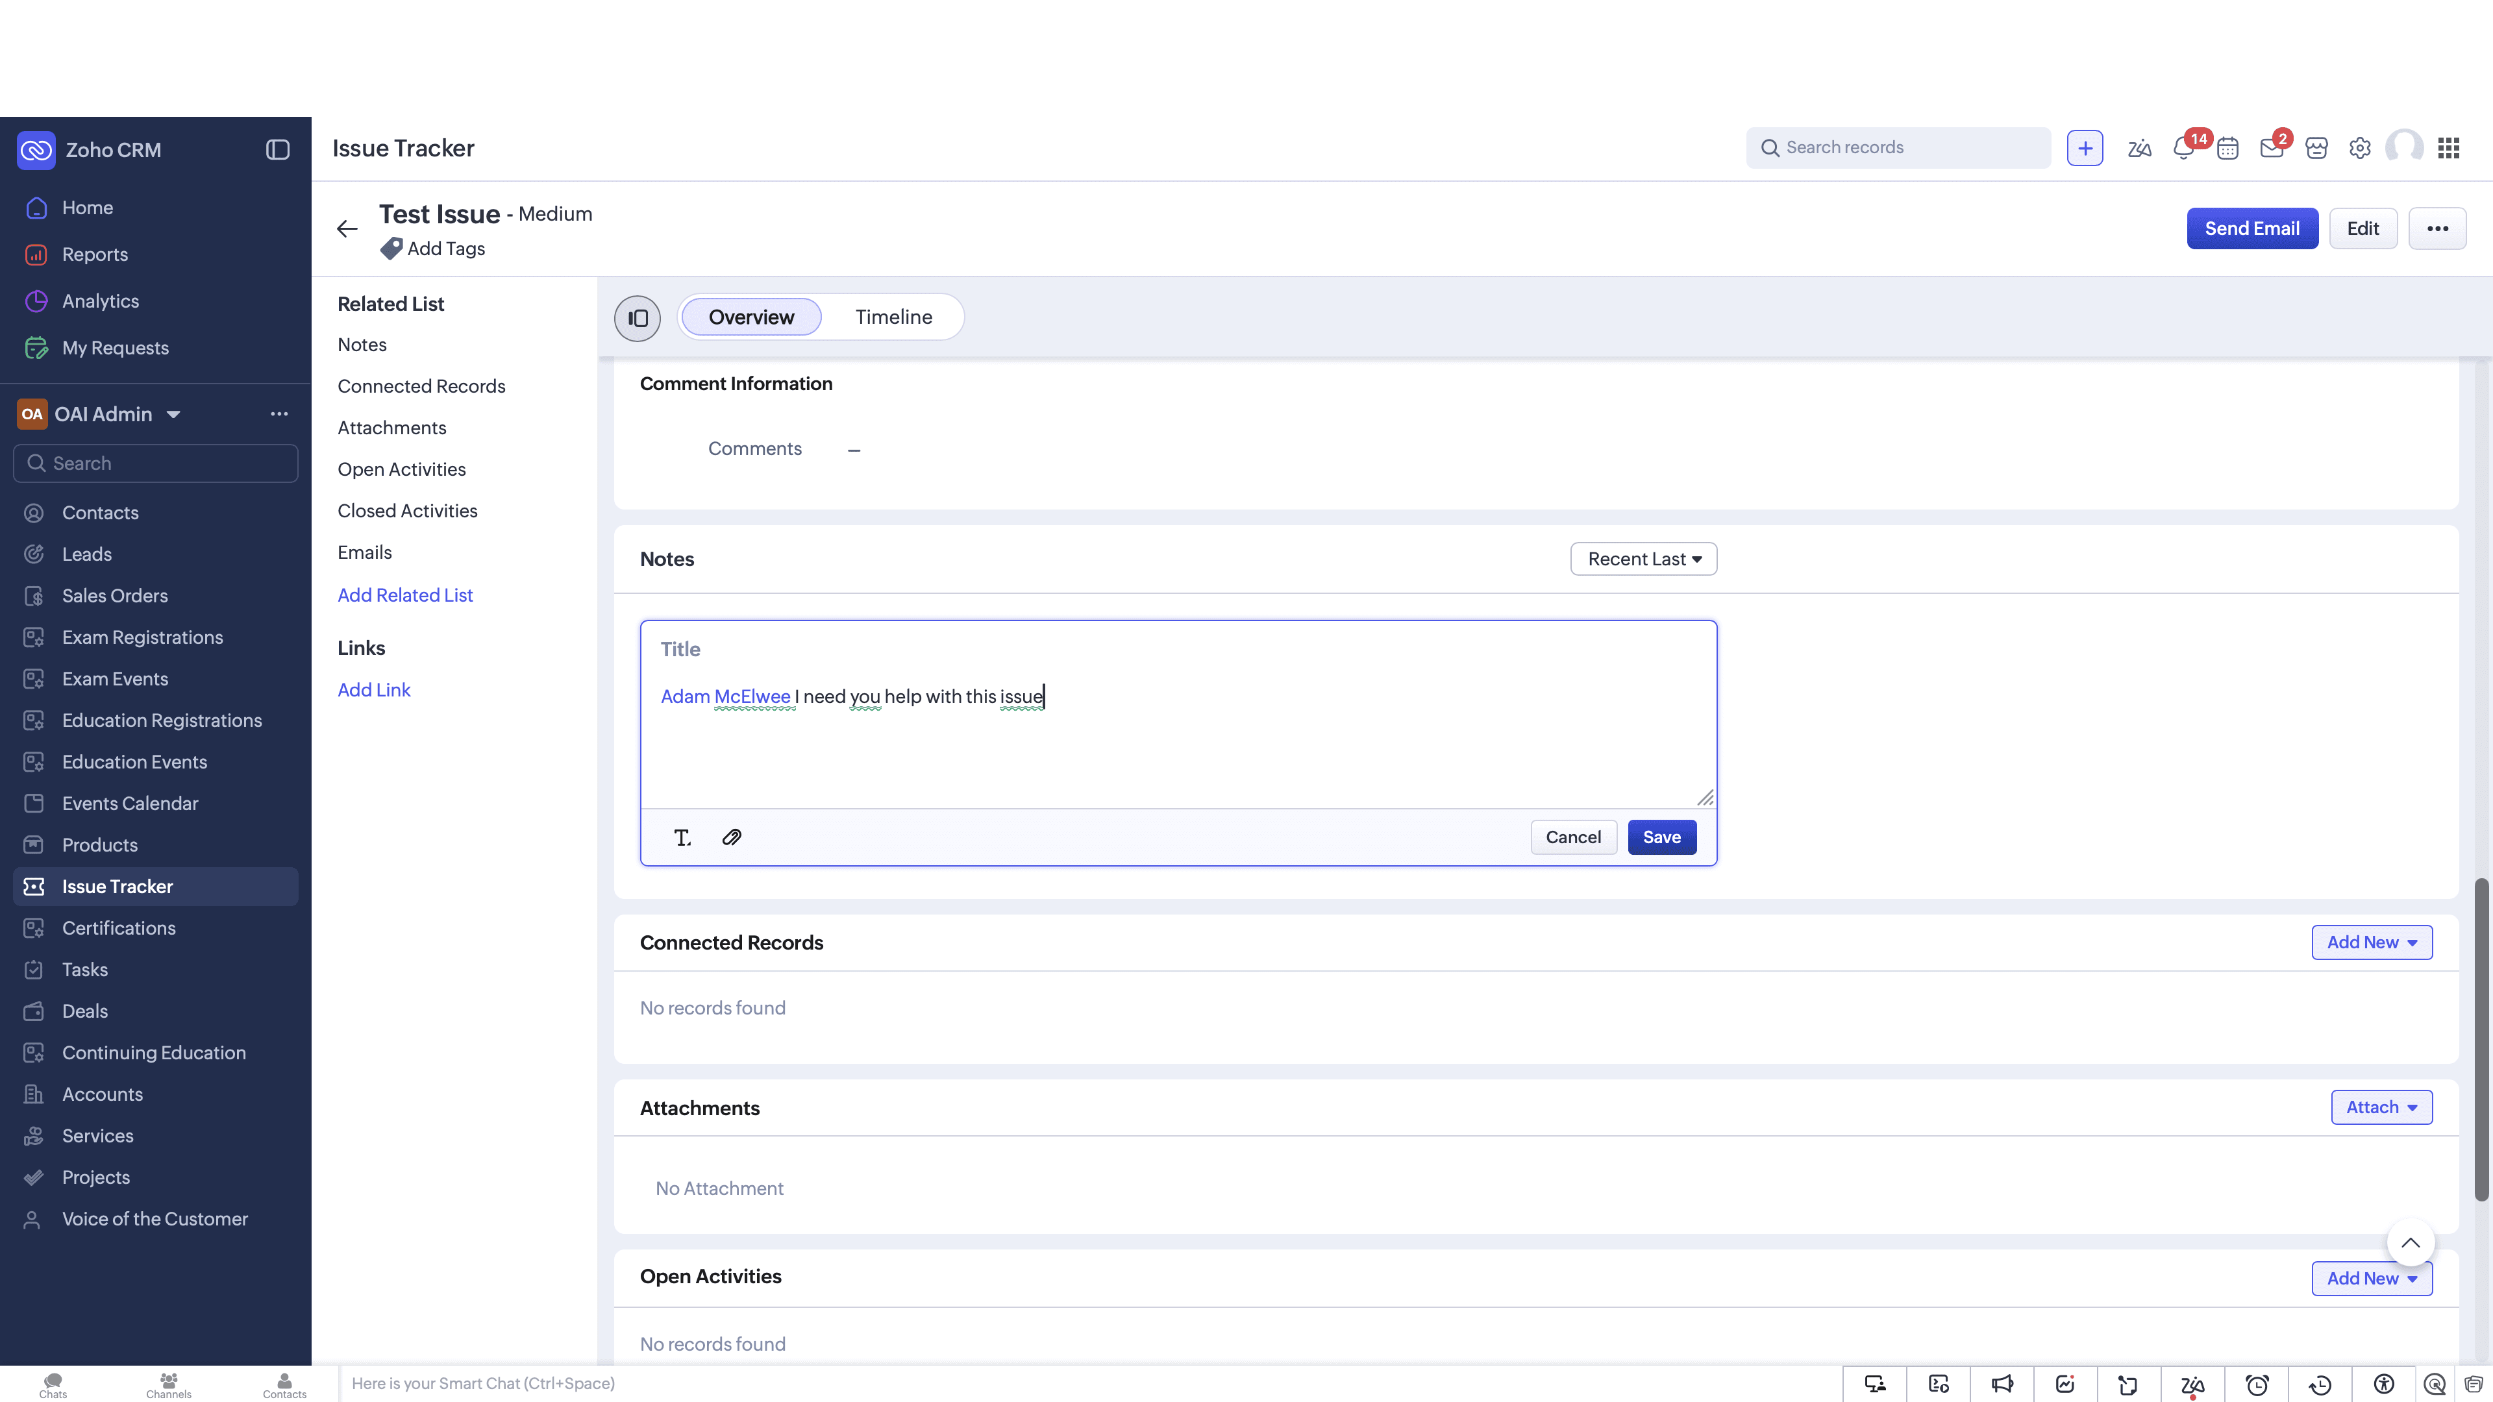Cancel the note editing
Screen dimensions: 2493x1402
tap(1572, 837)
